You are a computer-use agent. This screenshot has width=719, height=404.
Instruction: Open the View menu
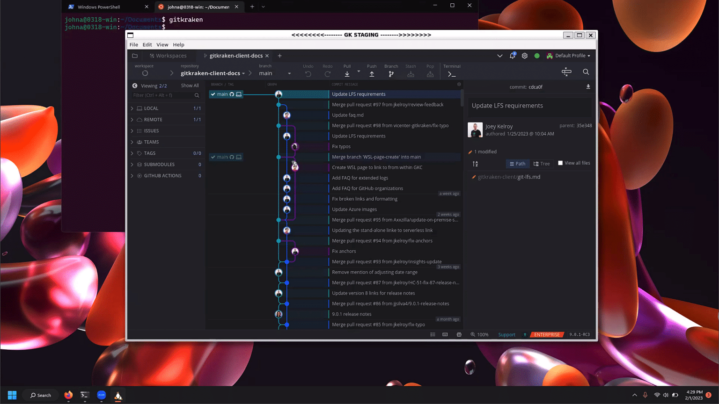click(x=162, y=44)
